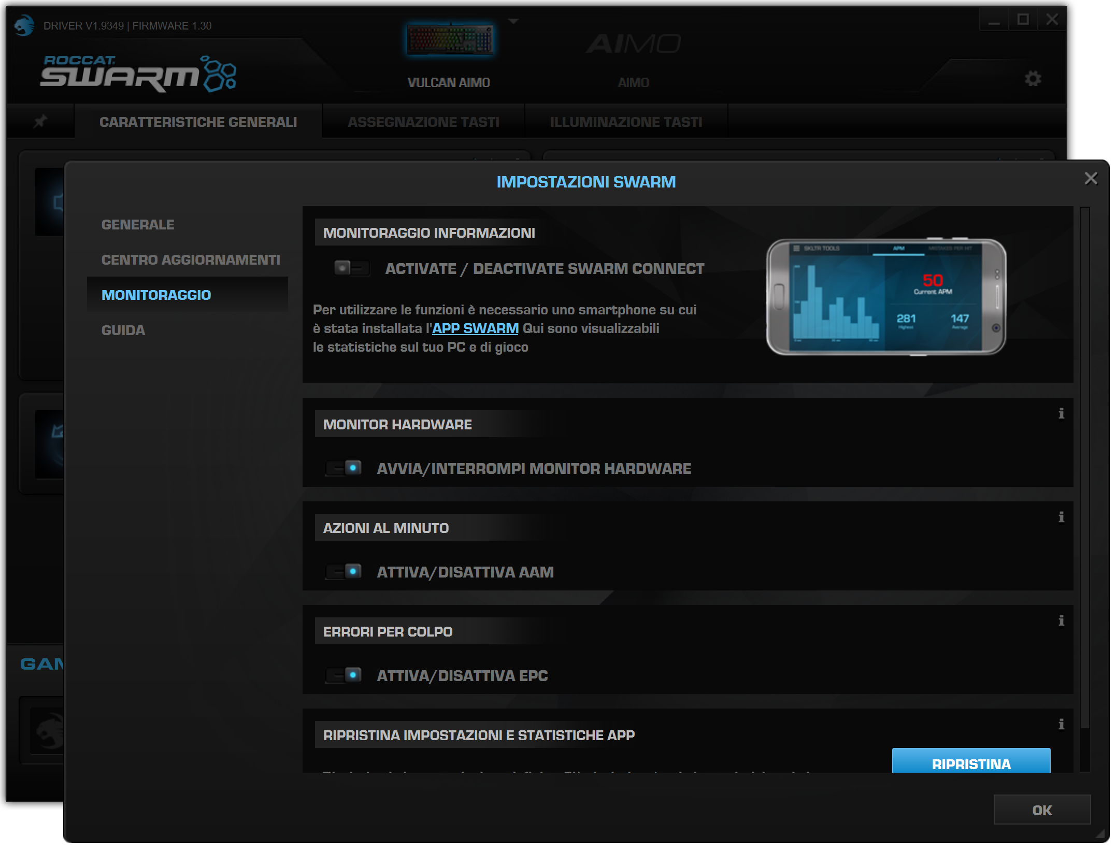
Task: Open the APP SWARM link
Action: (x=476, y=328)
